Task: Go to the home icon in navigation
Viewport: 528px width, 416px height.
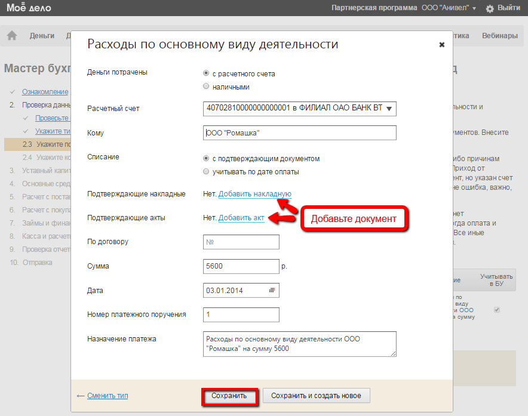Action: (x=12, y=35)
